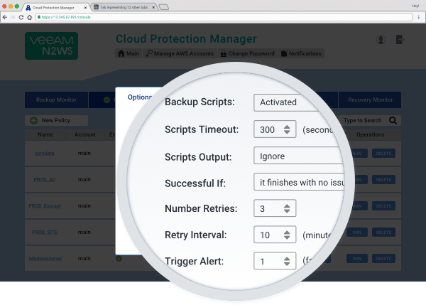The image size is (426, 305).
Task: Click the user profile icon
Action: tap(381, 40)
